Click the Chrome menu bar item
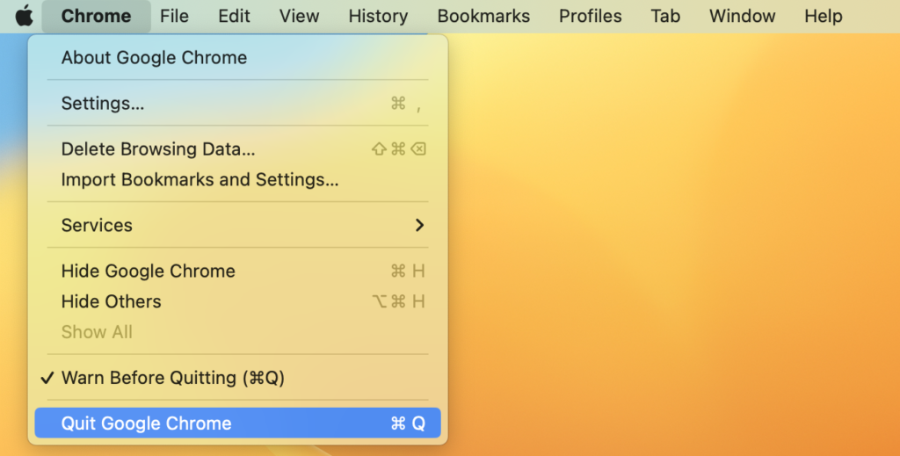Image resolution: width=900 pixels, height=456 pixels. pos(96,16)
